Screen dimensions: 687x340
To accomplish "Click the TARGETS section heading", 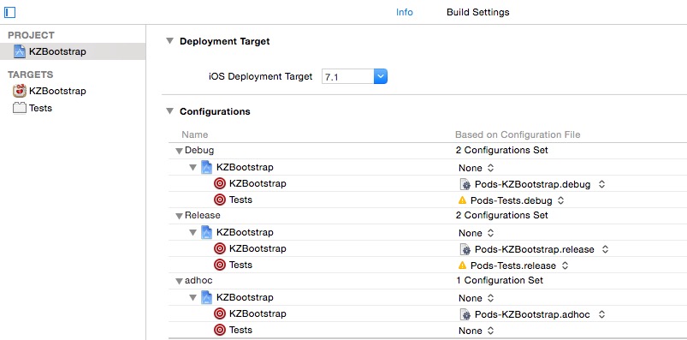I will coord(30,75).
